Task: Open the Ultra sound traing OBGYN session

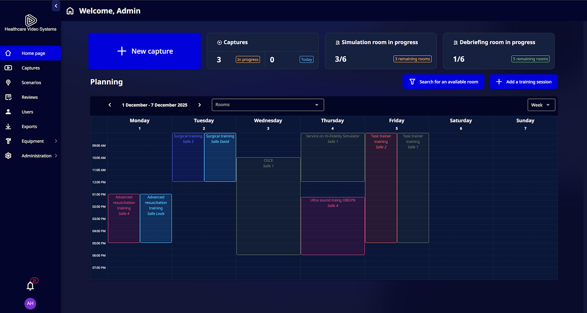Action: pyautogui.click(x=333, y=226)
